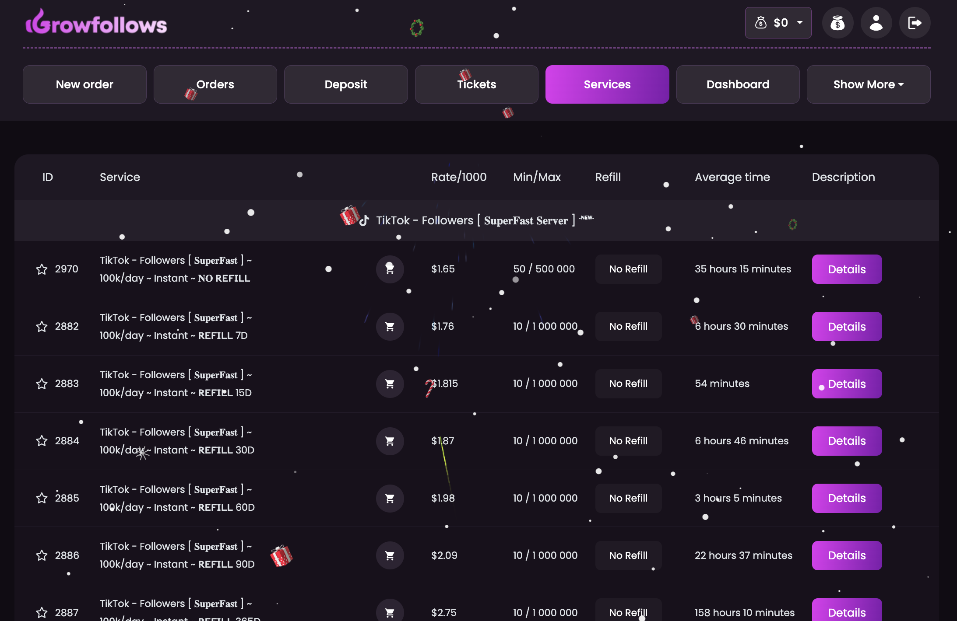
Task: Click the $1.76 rate value
Action: click(443, 326)
